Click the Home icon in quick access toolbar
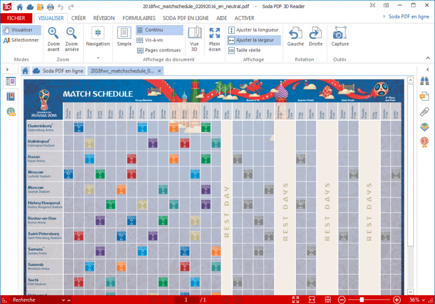Viewport: 435px width, 304px height. pos(20,7)
